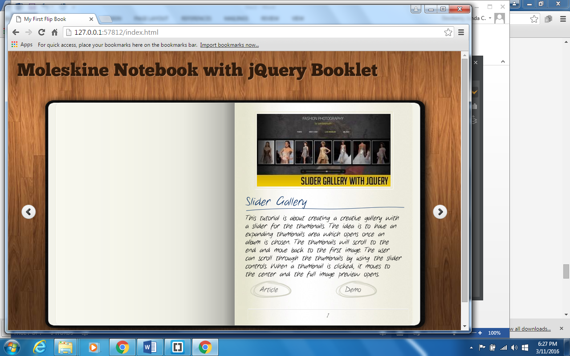Flip to the next booklet page
Screen dimensions: 570x356
tap(440, 212)
